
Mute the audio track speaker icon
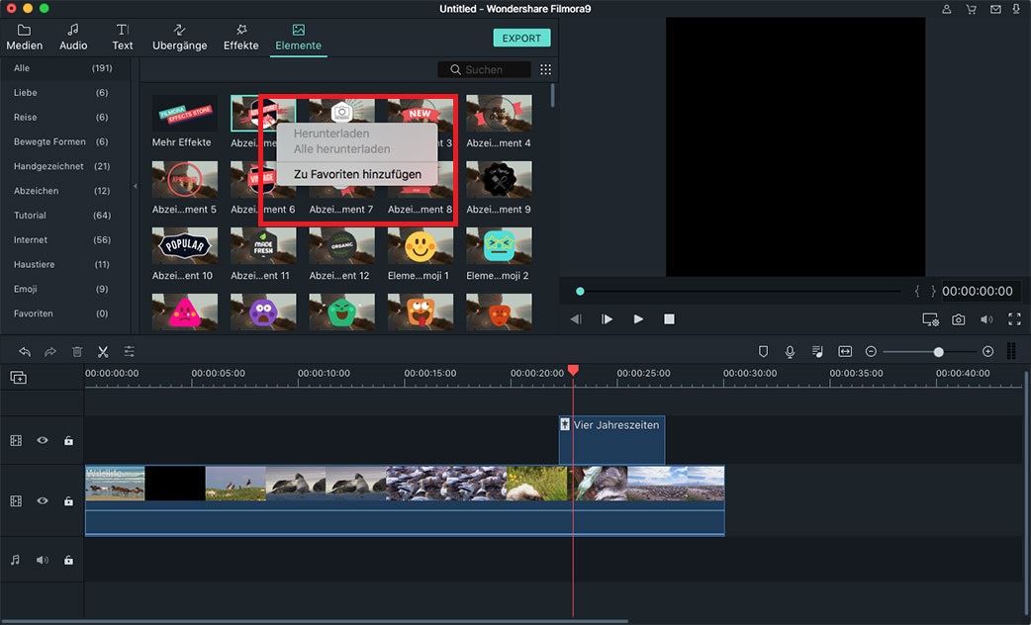(x=43, y=560)
